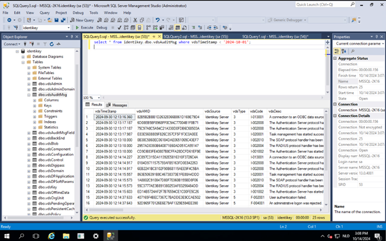The image size is (386, 241).
Task: Expand the System Tables folder
Action: click(x=28, y=67)
